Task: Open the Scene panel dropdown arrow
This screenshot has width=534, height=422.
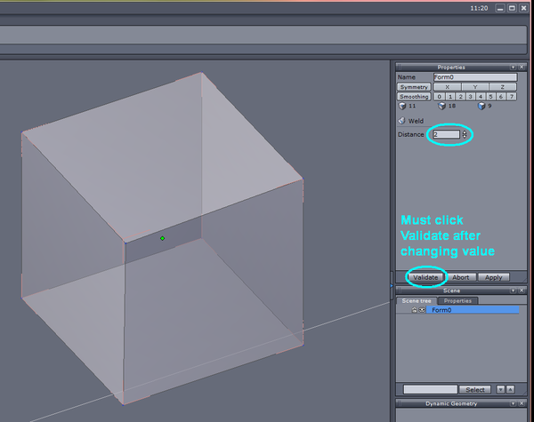Action: (513, 291)
